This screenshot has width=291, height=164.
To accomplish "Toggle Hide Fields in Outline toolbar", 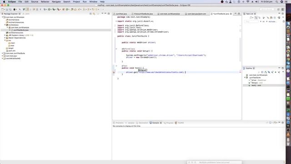I will [x=269, y=72].
